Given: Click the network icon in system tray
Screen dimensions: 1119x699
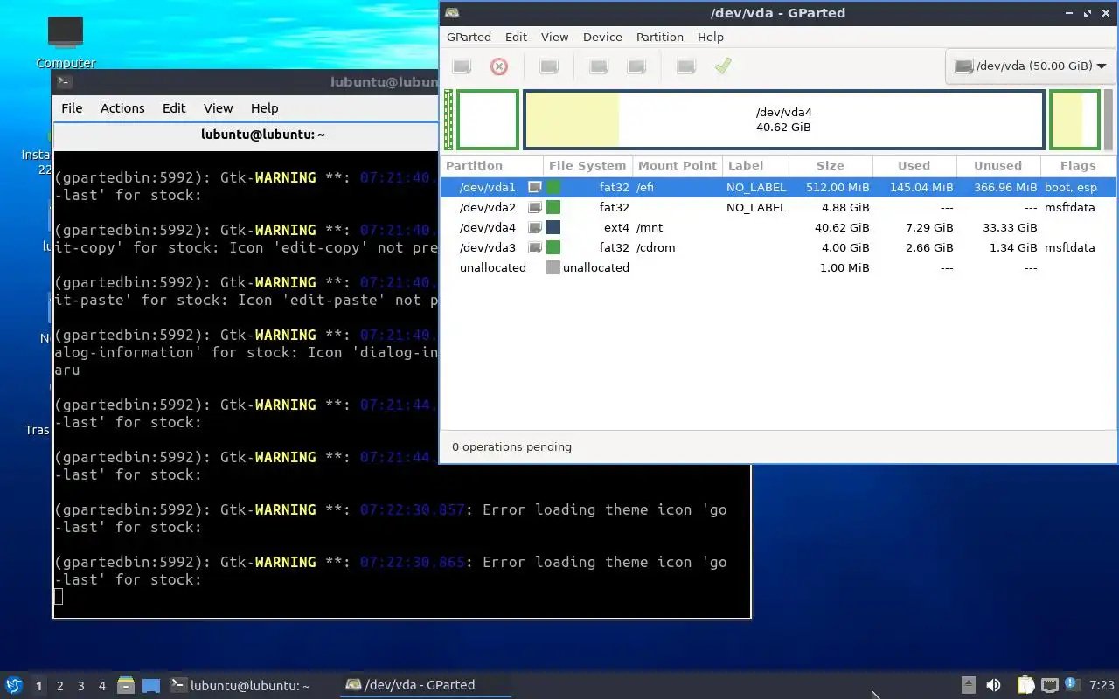Looking at the screenshot, I should point(1050,685).
